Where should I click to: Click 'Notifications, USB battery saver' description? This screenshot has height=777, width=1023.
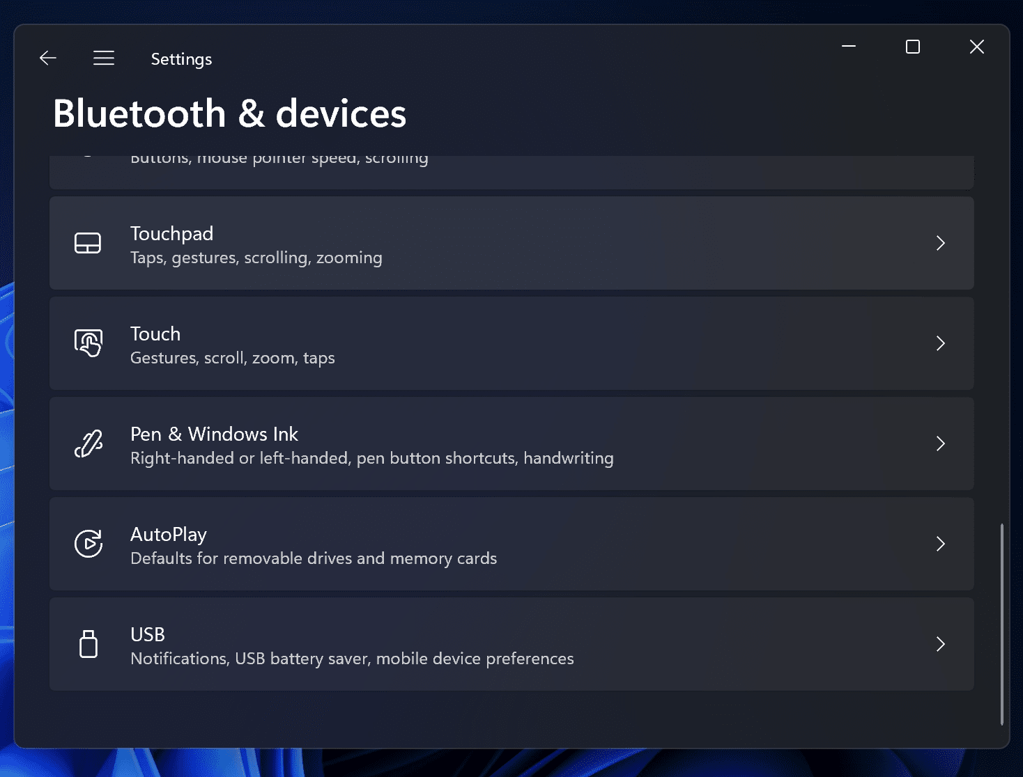click(x=352, y=659)
